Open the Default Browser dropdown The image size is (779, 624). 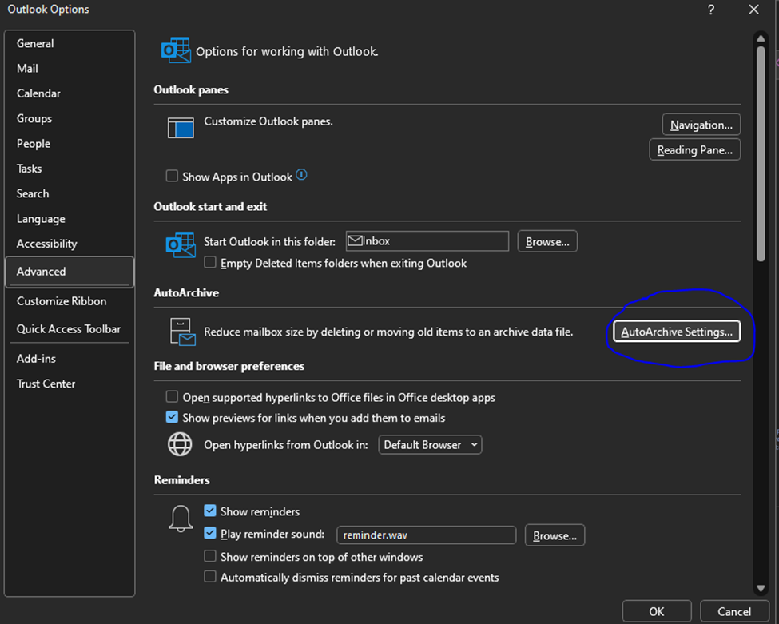coord(430,444)
